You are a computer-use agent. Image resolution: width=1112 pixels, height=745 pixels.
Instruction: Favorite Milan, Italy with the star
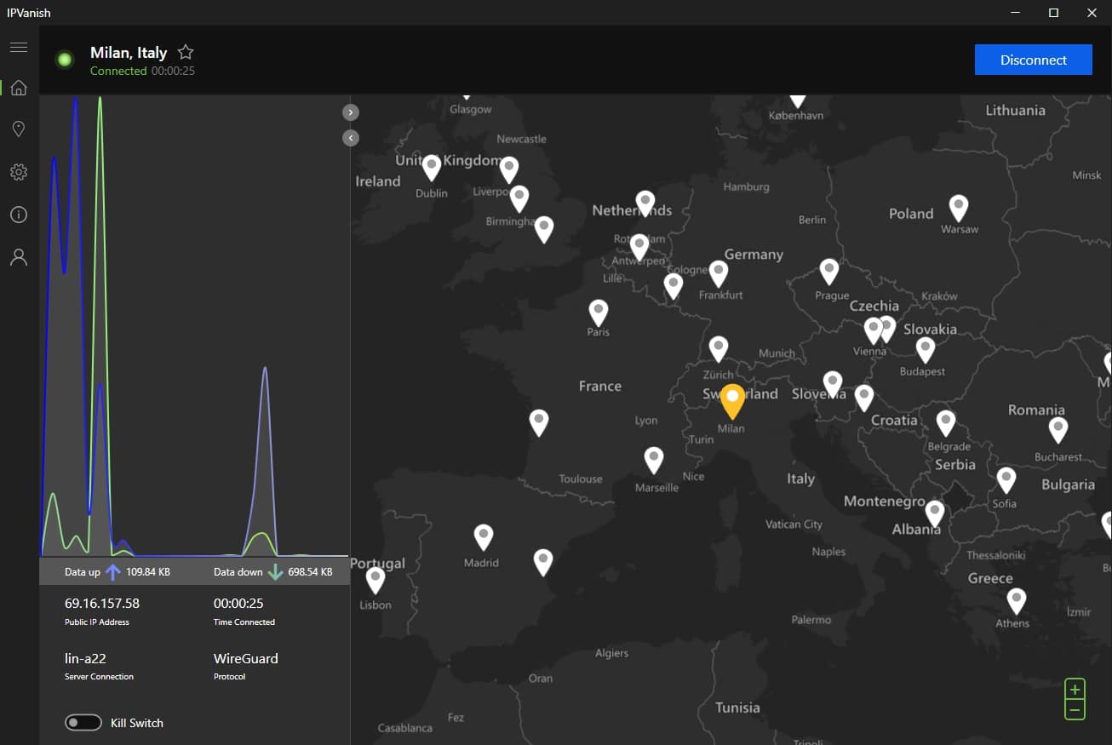[186, 52]
